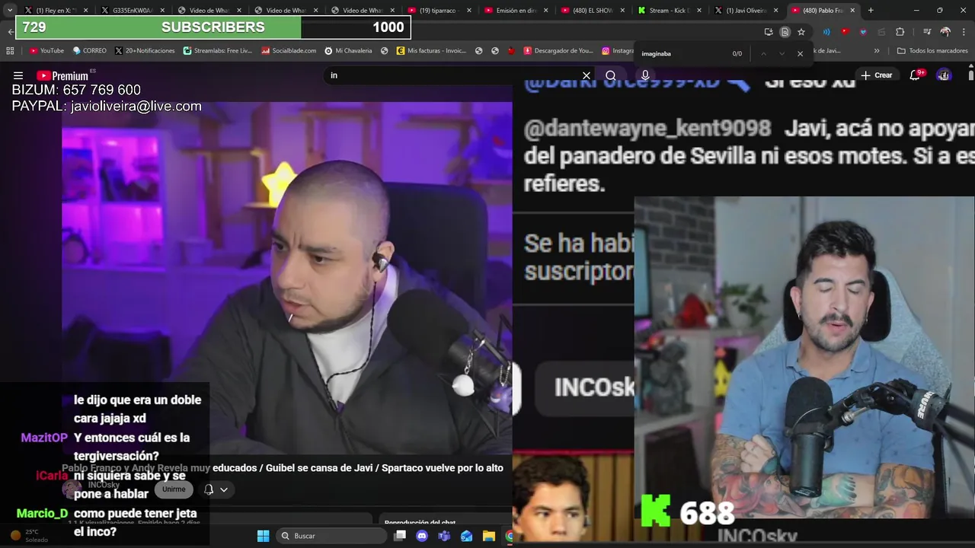Open File Explorer from taskbar
The width and height of the screenshot is (975, 548).
coord(488,536)
